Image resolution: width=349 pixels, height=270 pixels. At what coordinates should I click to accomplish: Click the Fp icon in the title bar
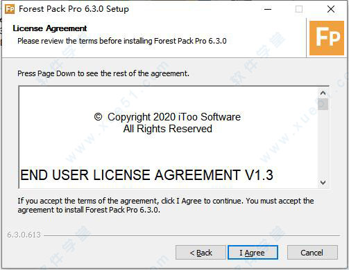10,9
